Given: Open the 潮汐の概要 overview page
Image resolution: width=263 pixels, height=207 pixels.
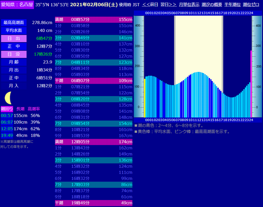Looking at the screenshot, I should click(212, 4).
